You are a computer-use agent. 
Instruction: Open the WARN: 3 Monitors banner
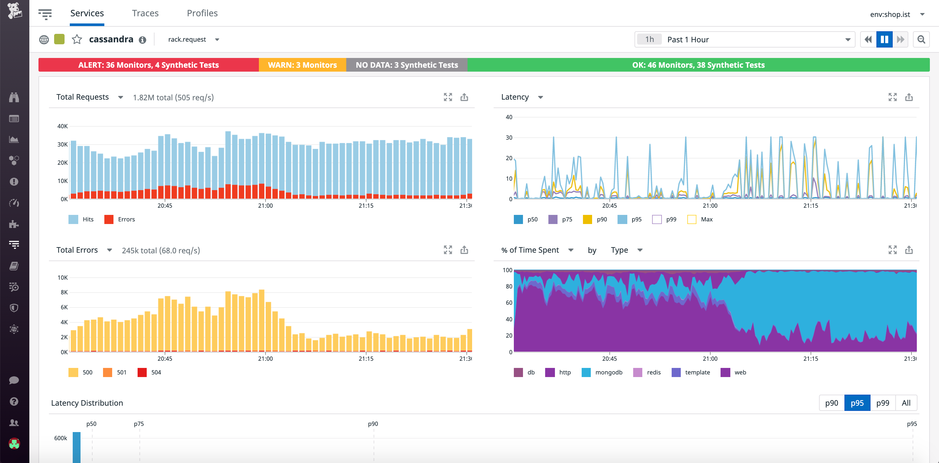302,65
